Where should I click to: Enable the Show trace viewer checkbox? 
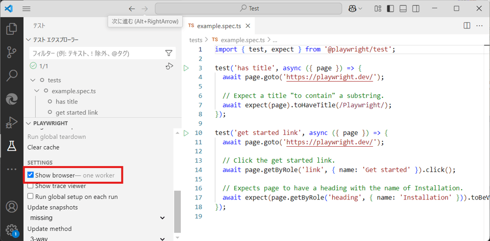click(x=30, y=186)
